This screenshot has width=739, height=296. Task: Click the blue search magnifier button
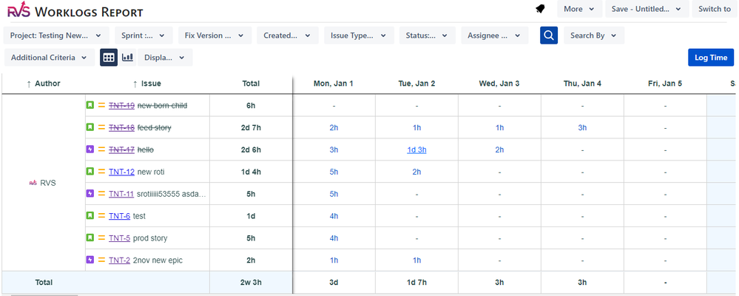click(x=549, y=36)
